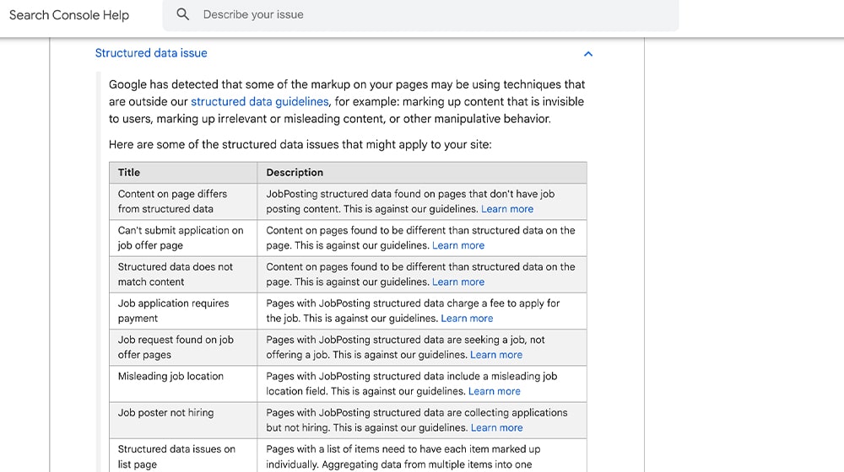
Task: Click the 'Google has detected' intro paragraph
Action: (x=347, y=102)
